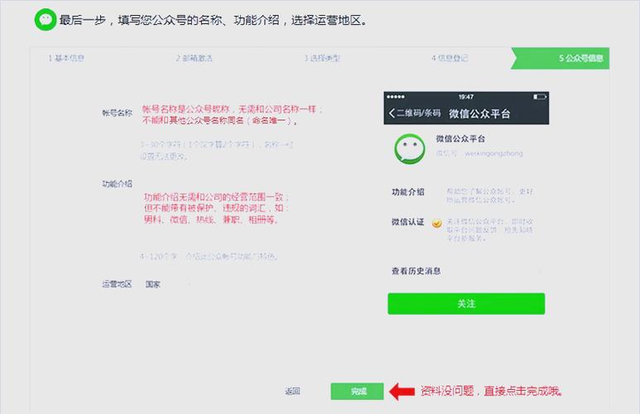This screenshot has width=640, height=414.
Task: Click the signal dots in phone status bar
Action: [x=396, y=97]
